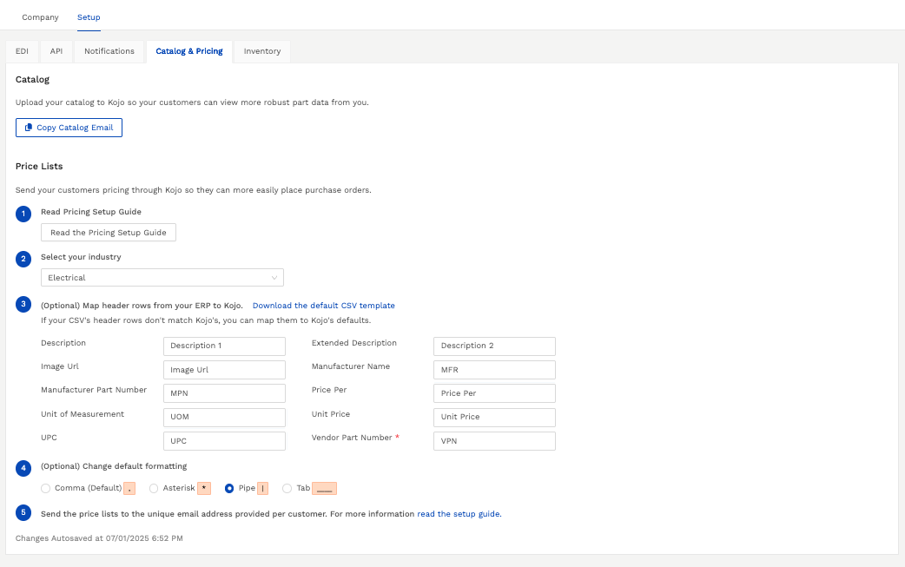
Task: Edit the Manufacturer Name MFR field
Action: click(x=495, y=370)
